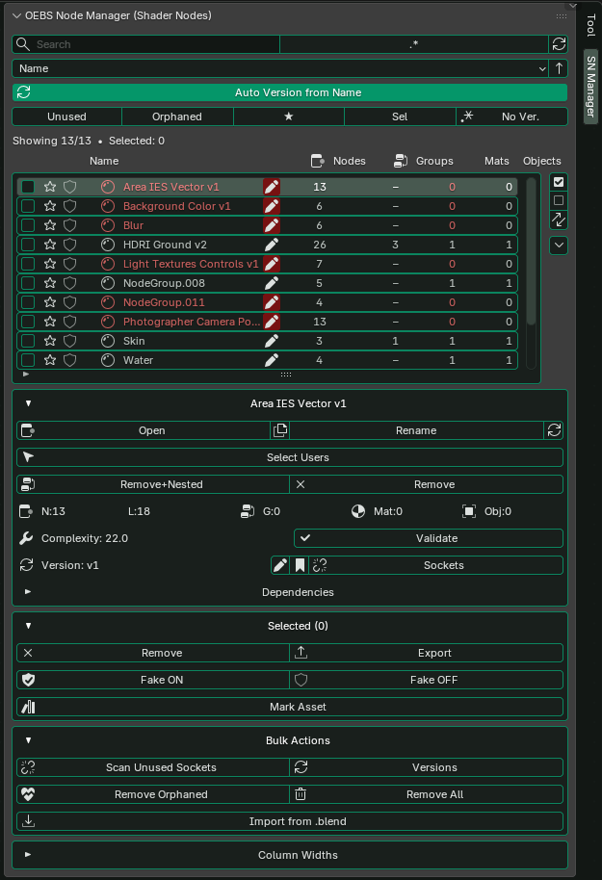Screen dimensions: 602x880
Task: Click the node icon of Skin row
Action: click(108, 341)
